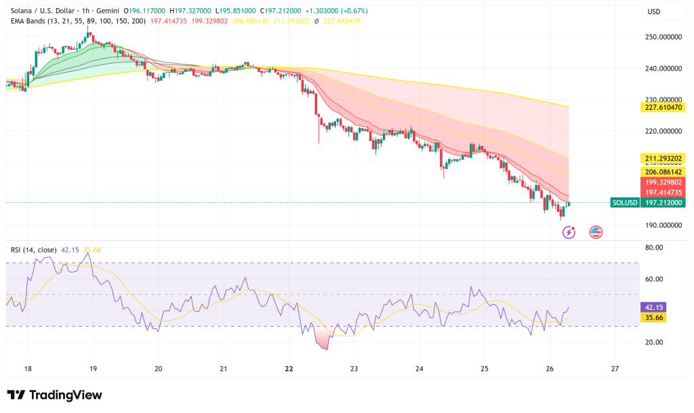
Task: Click the 240.000000 price axis label
Action: coord(663,68)
